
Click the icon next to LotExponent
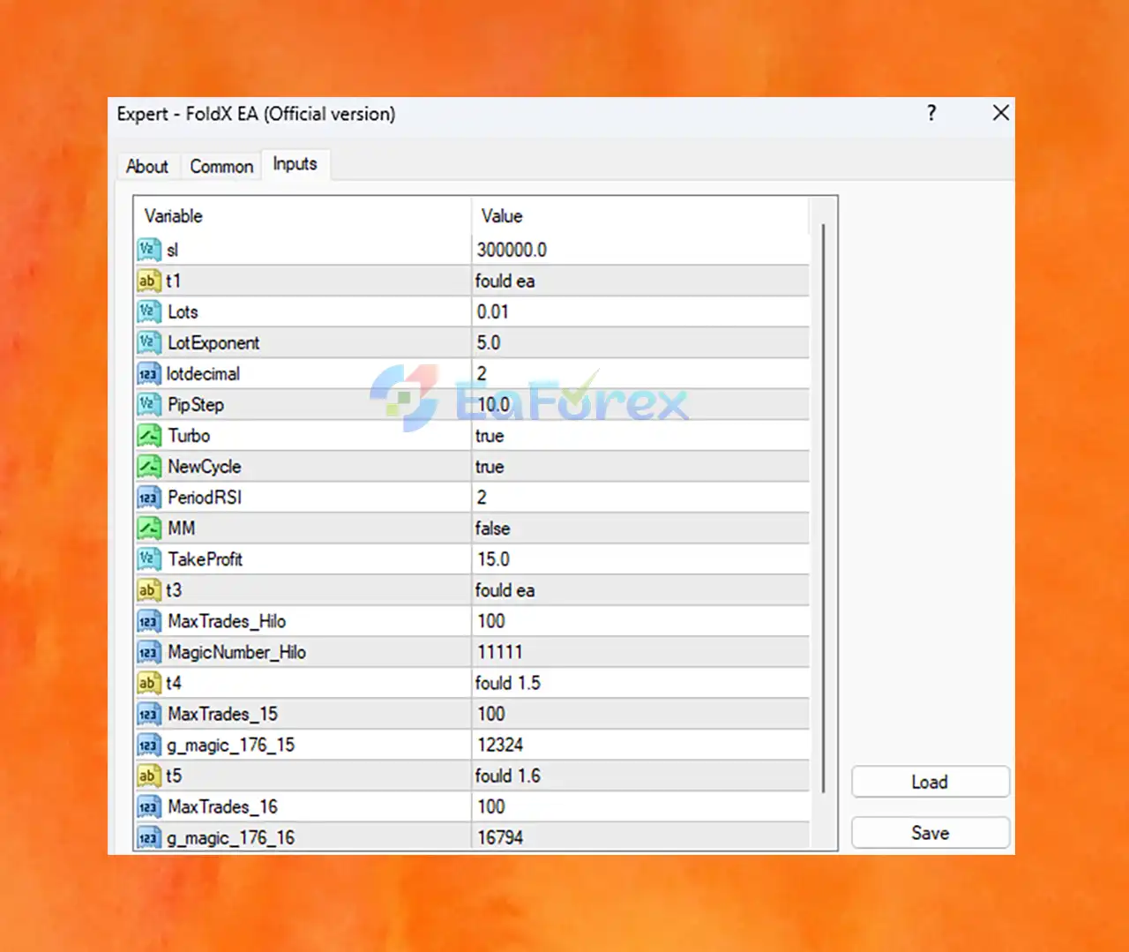pyautogui.click(x=149, y=342)
